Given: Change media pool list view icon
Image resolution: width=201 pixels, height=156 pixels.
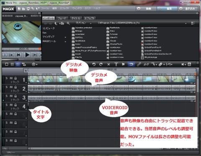Looking at the screenshot, I should tap(193, 23).
